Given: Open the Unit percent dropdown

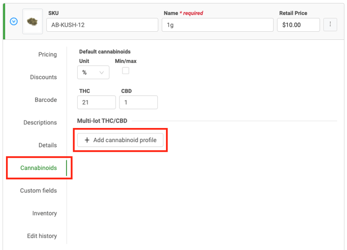Looking at the screenshot, I should [x=93, y=73].
